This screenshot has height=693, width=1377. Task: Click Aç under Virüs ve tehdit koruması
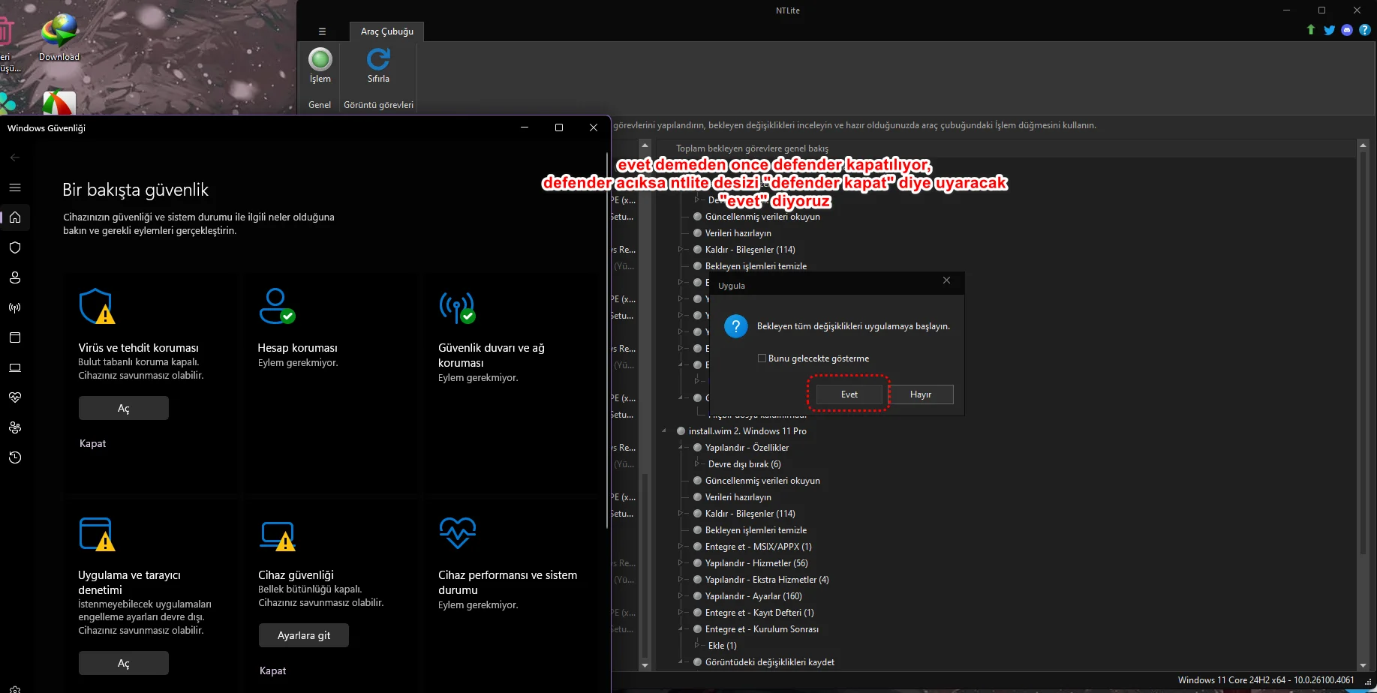pos(124,408)
